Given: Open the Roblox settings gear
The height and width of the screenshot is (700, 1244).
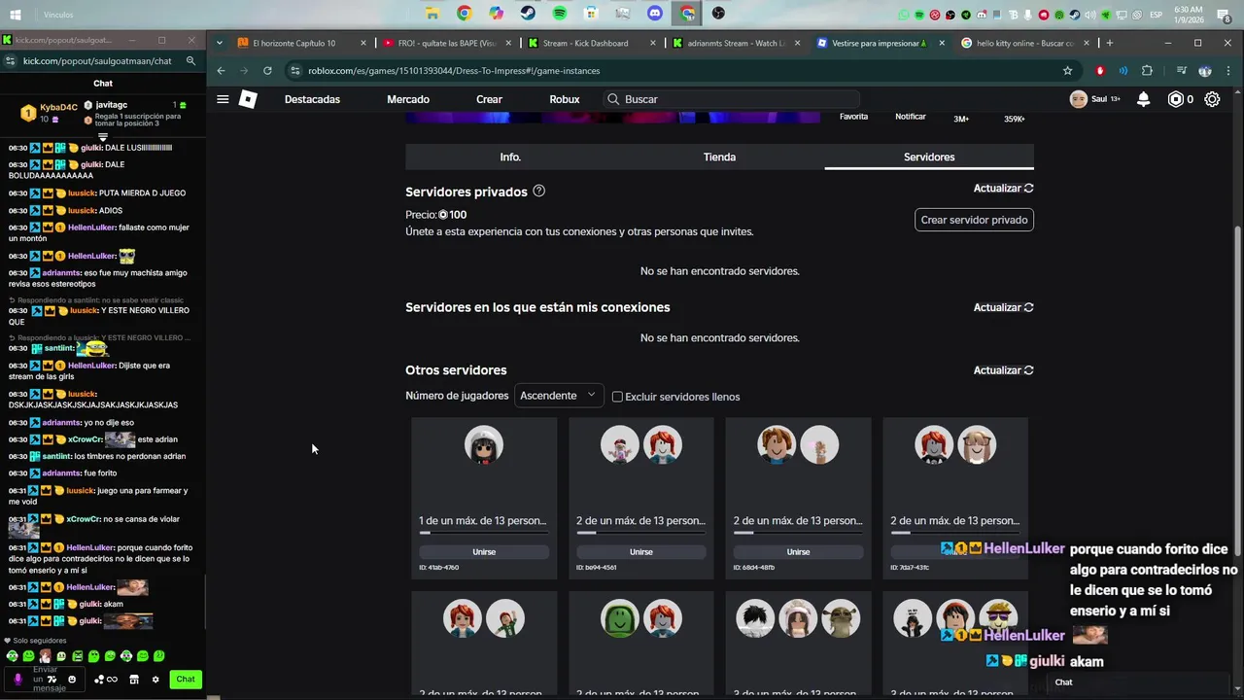Looking at the screenshot, I should pos(1212,99).
